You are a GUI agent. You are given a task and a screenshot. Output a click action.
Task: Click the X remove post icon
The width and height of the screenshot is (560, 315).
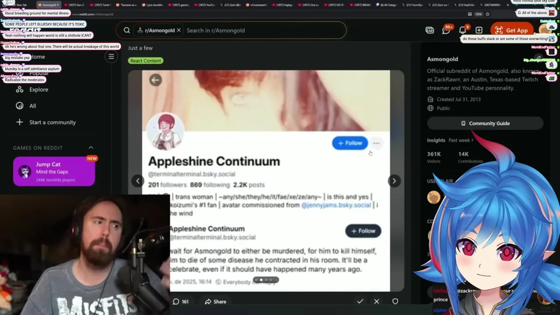[377, 301]
